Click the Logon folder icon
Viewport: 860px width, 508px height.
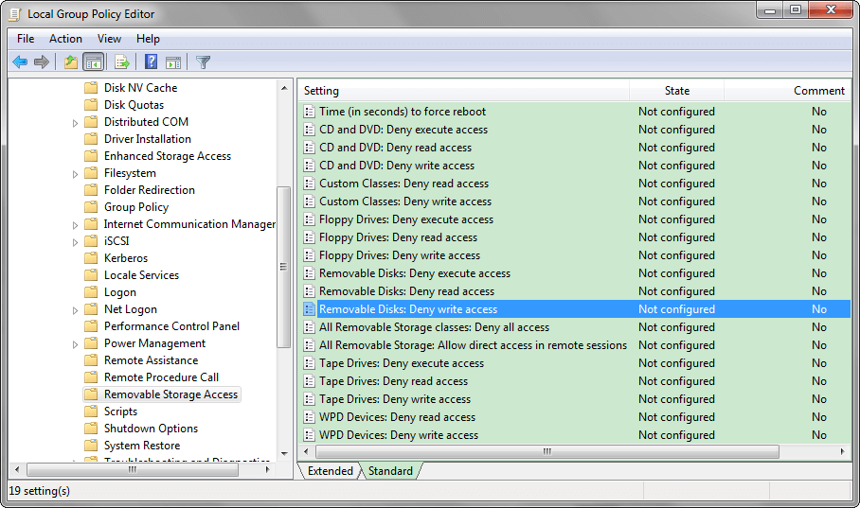pos(91,292)
